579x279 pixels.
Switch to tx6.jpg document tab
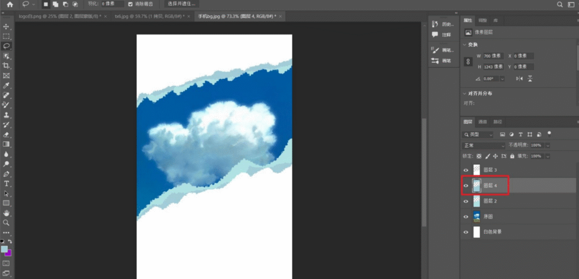[x=150, y=16]
